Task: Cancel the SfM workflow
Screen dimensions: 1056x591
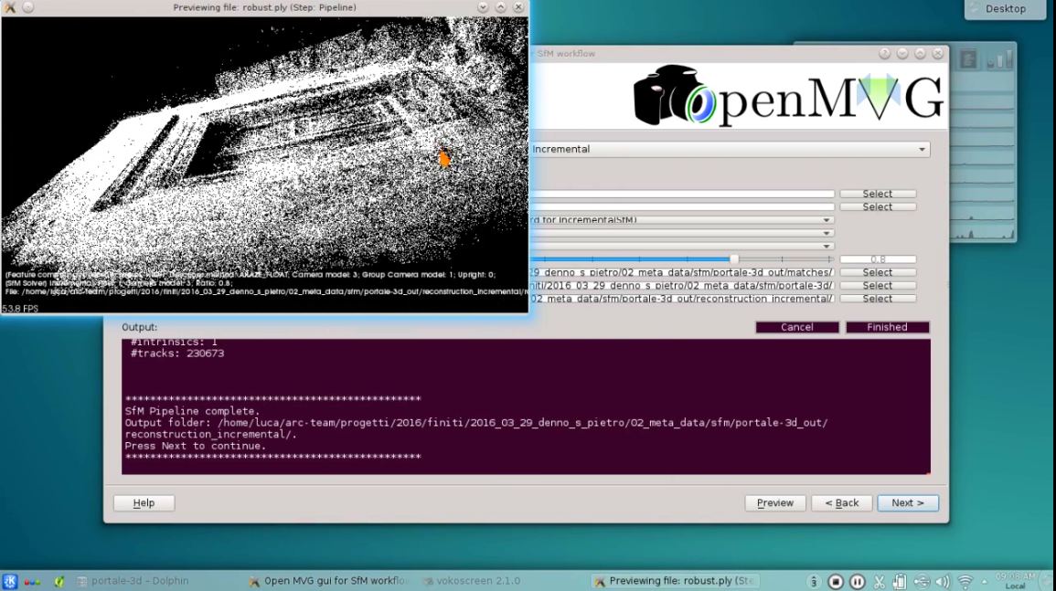Action: 796,326
